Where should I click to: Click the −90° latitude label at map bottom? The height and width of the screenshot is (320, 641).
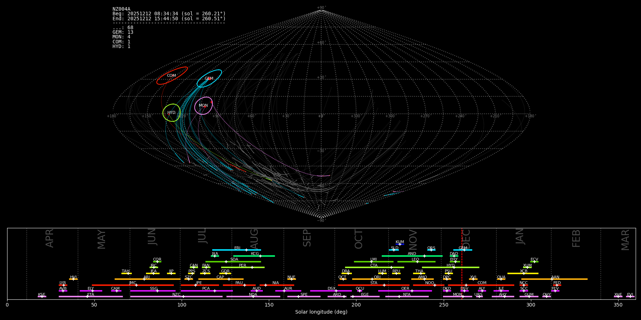(x=321, y=220)
